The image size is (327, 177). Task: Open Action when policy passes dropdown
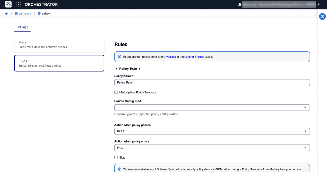point(212,131)
